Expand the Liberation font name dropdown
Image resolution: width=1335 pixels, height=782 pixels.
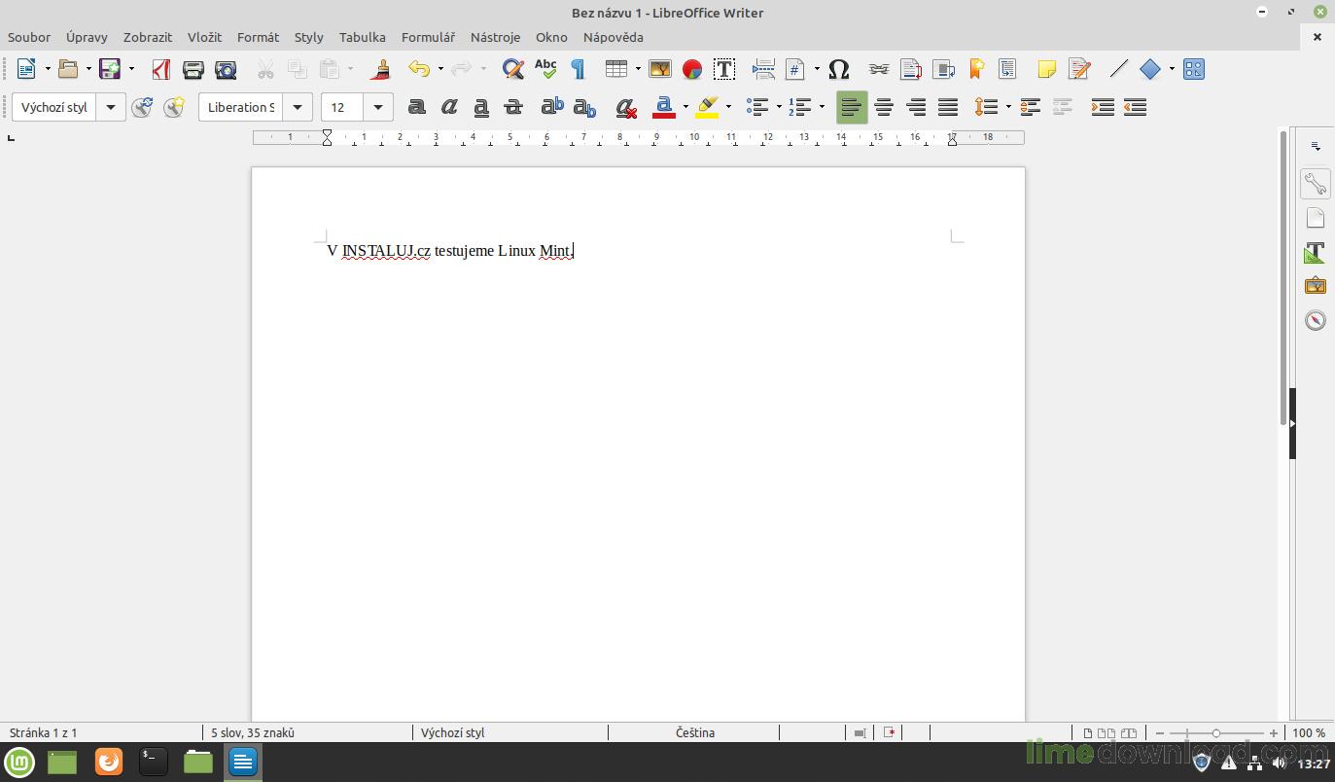pos(298,107)
